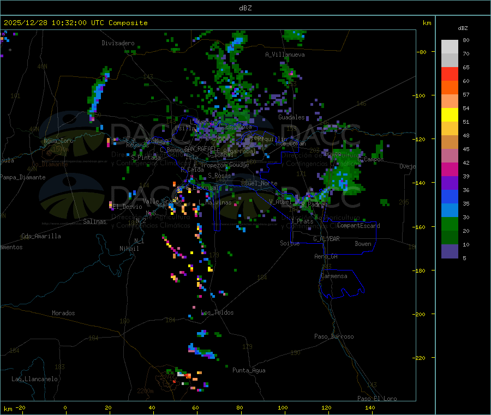Select the S_Pintada location label

[x=146, y=158]
